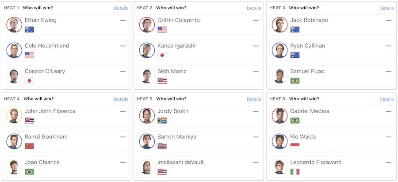
Task: Click the dash next to Cole Houshmand
Action: pos(123,46)
